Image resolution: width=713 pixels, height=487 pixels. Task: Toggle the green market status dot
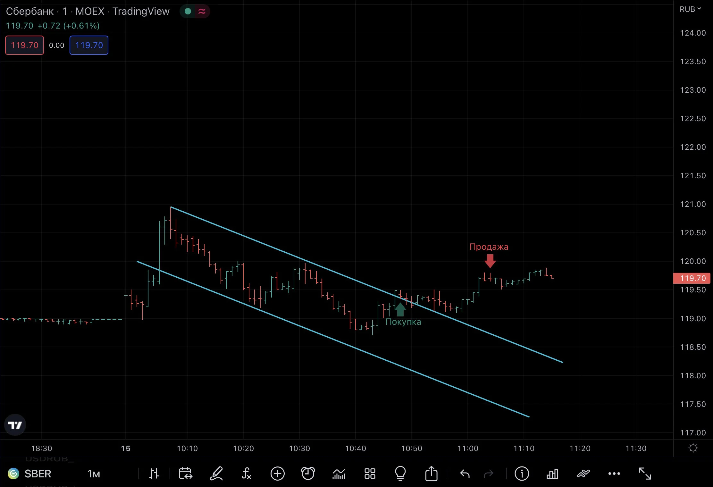(188, 11)
